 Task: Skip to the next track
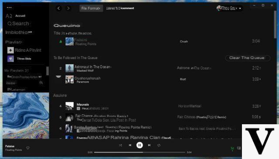pyautogui.click(x=149, y=145)
